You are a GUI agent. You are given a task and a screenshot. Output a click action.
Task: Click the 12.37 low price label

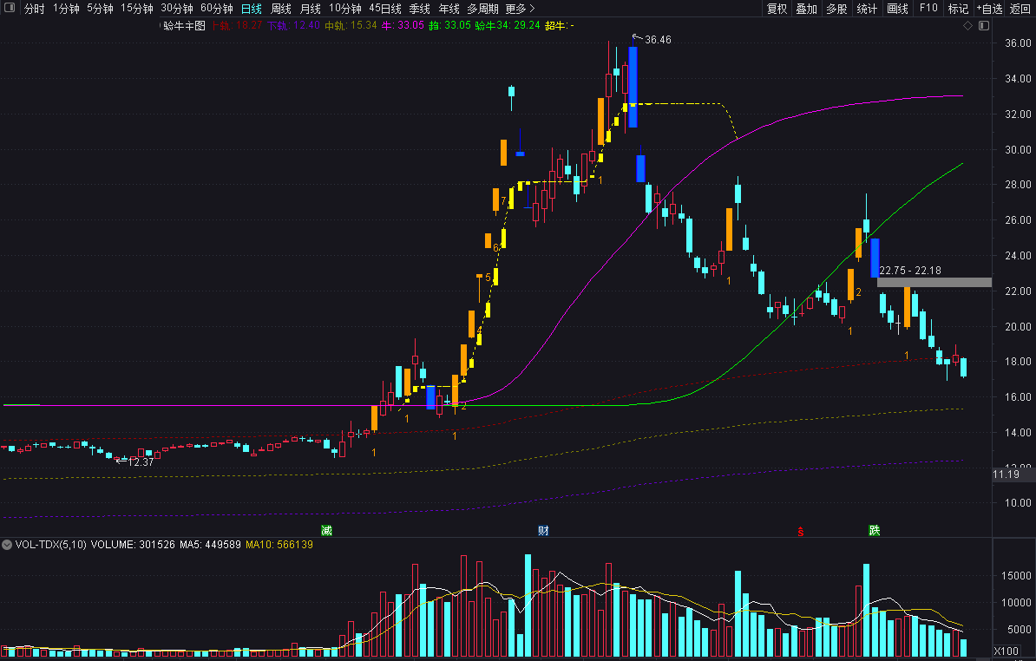point(141,462)
